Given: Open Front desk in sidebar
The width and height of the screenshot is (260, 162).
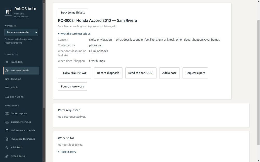Looking at the screenshot, I should pos(21,62).
